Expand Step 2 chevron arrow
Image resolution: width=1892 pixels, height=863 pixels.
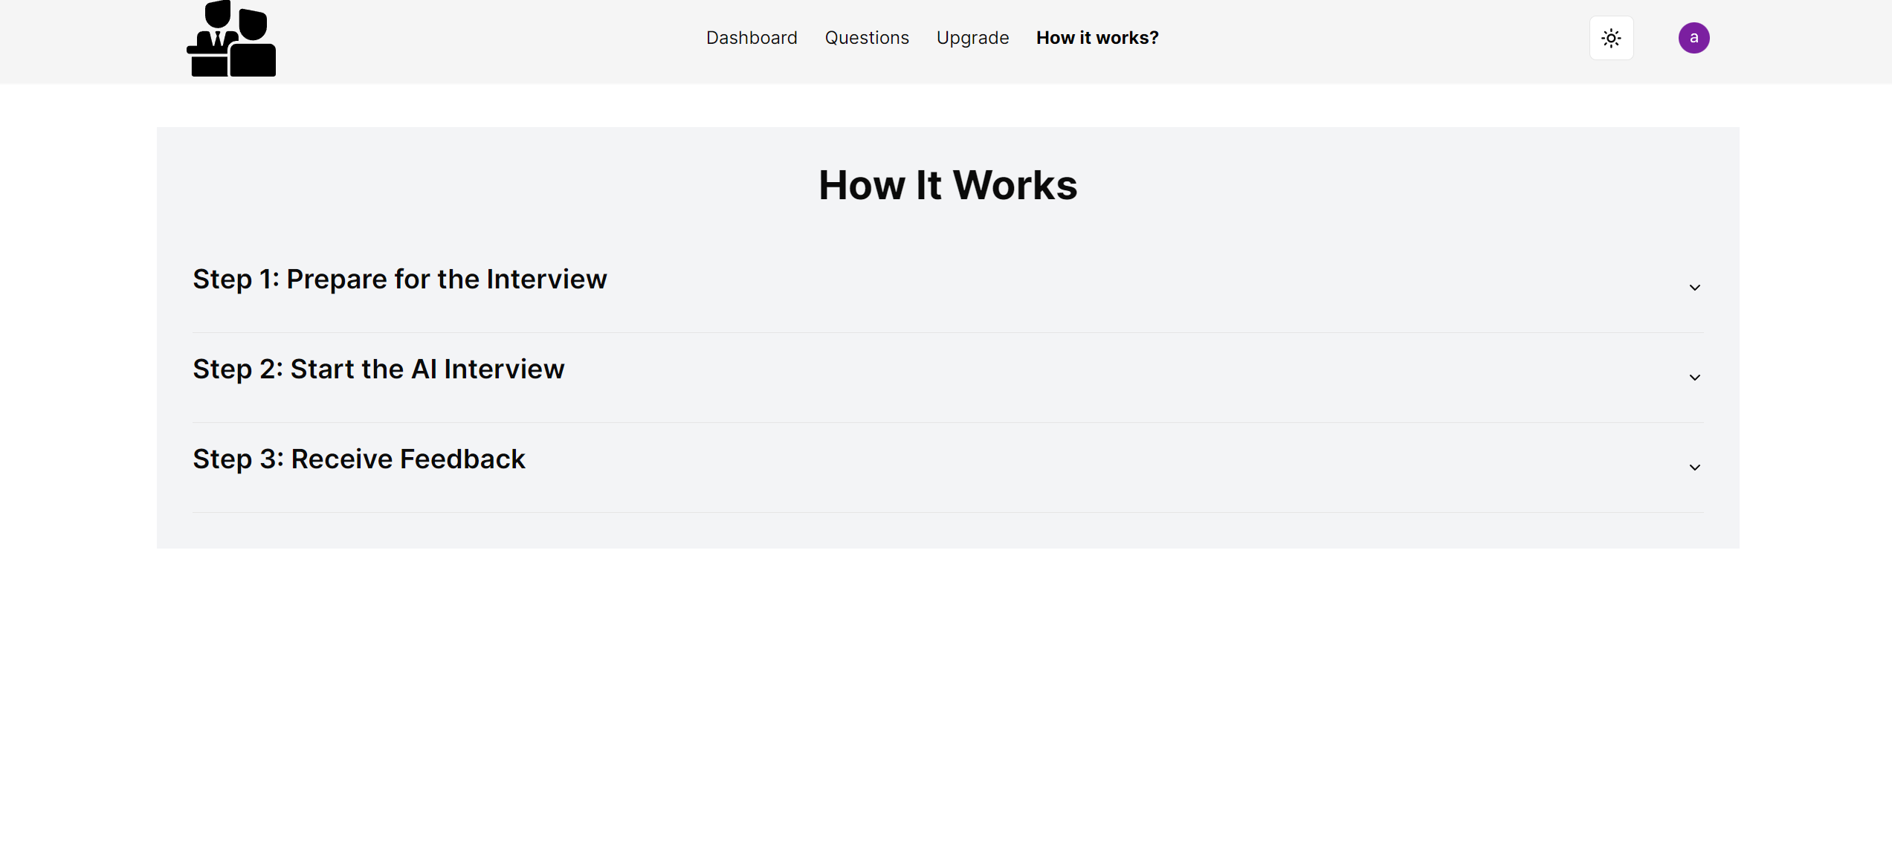click(x=1694, y=378)
